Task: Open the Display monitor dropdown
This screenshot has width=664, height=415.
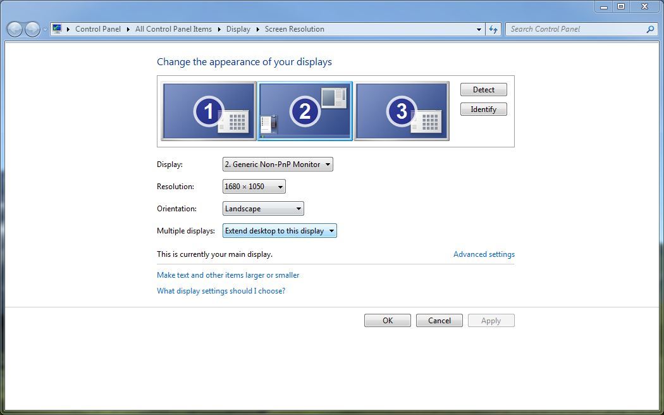Action: click(278, 164)
